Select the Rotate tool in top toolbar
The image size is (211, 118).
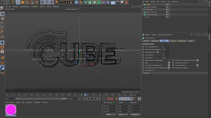pos(27,2)
